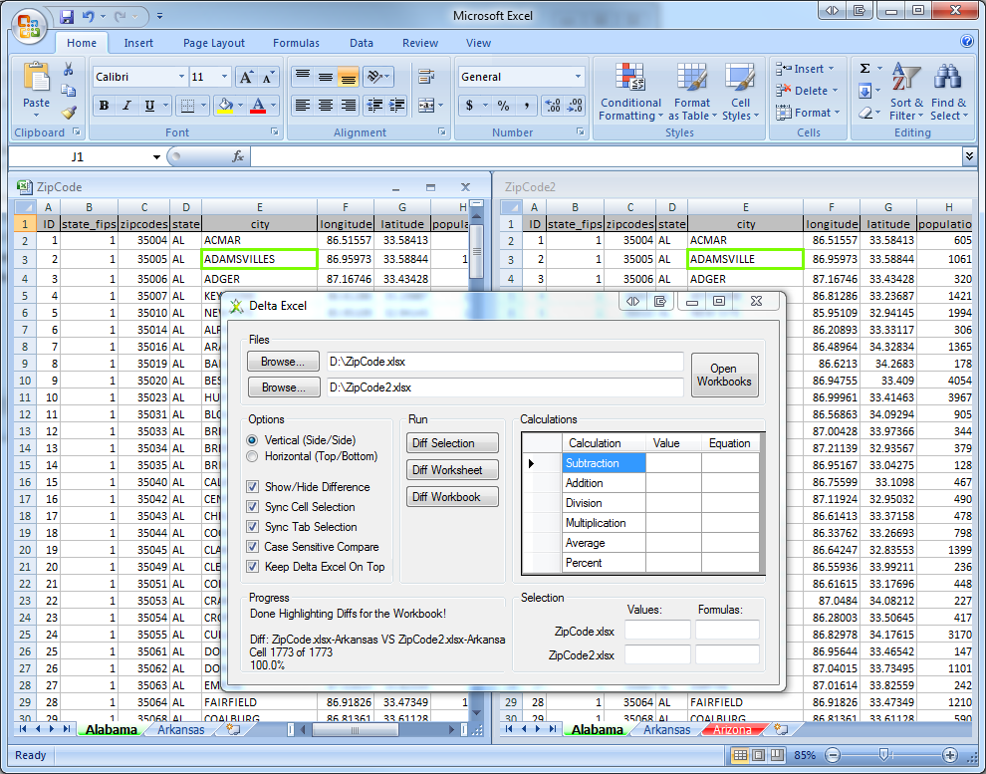This screenshot has width=986, height=774.
Task: Decrease font size with Shrink Font
Action: [268, 77]
